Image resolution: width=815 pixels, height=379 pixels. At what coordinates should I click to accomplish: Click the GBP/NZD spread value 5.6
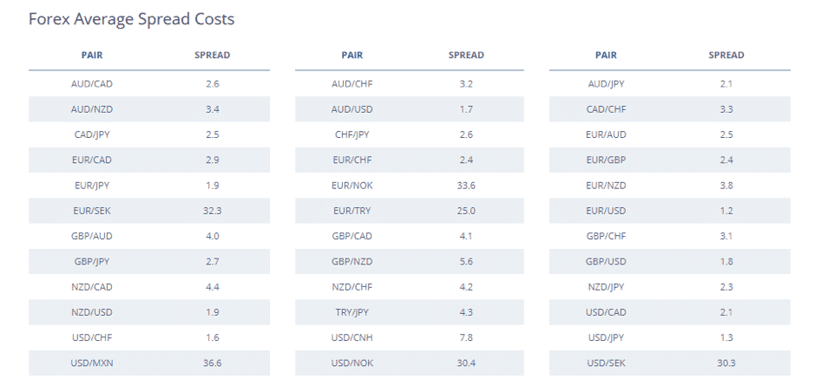tap(466, 262)
